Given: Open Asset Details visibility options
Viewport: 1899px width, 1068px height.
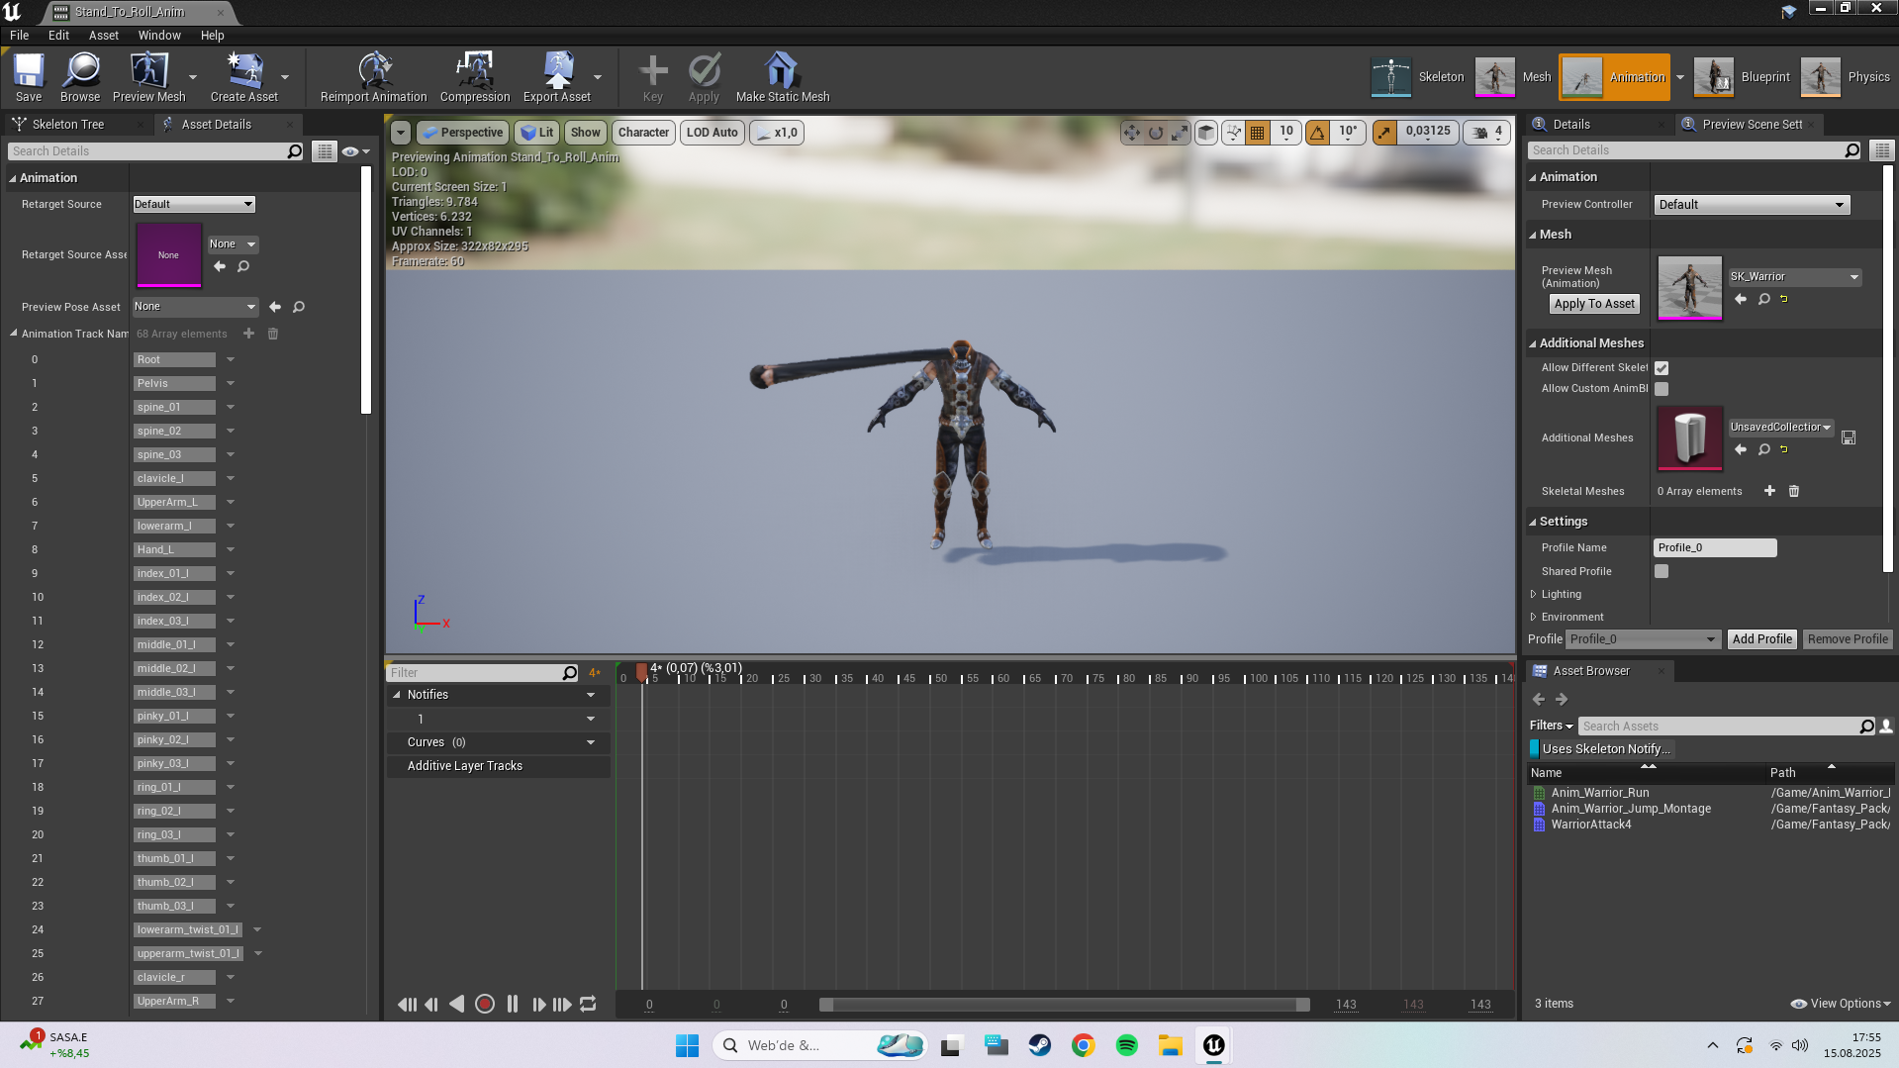Looking at the screenshot, I should 355,151.
